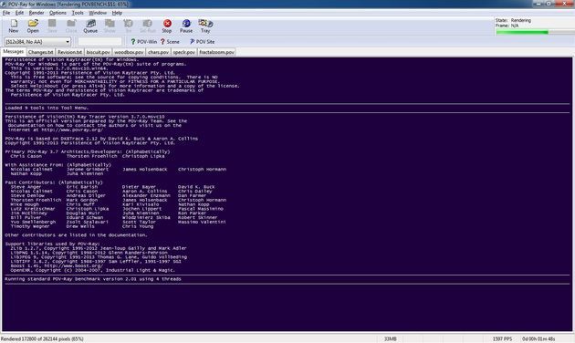Image resolution: width=575 pixels, height=343 pixels.
Task: Click the New file toolbar icon
Action: click(x=14, y=26)
